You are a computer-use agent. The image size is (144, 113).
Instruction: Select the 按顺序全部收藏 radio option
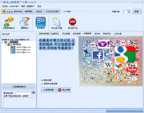point(42,84)
